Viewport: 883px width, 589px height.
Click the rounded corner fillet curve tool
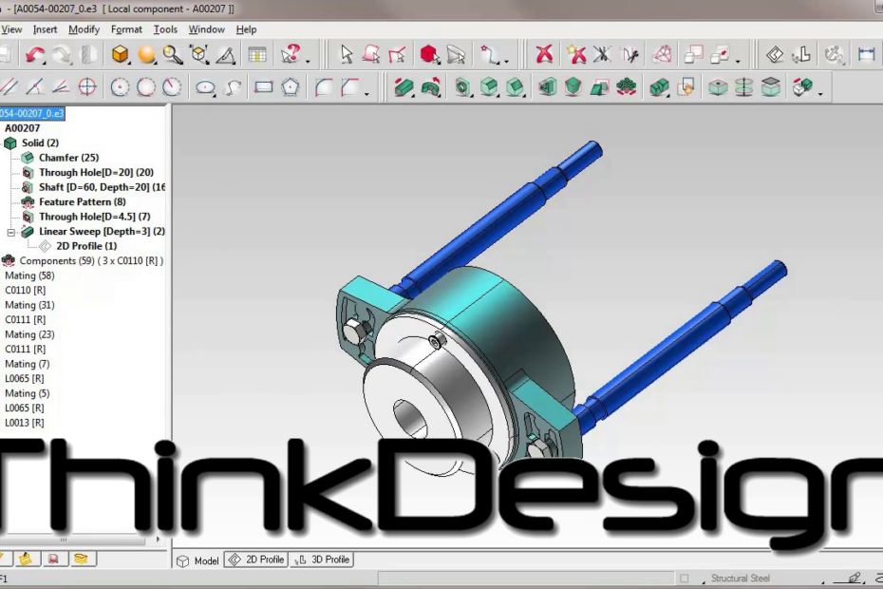(323, 86)
